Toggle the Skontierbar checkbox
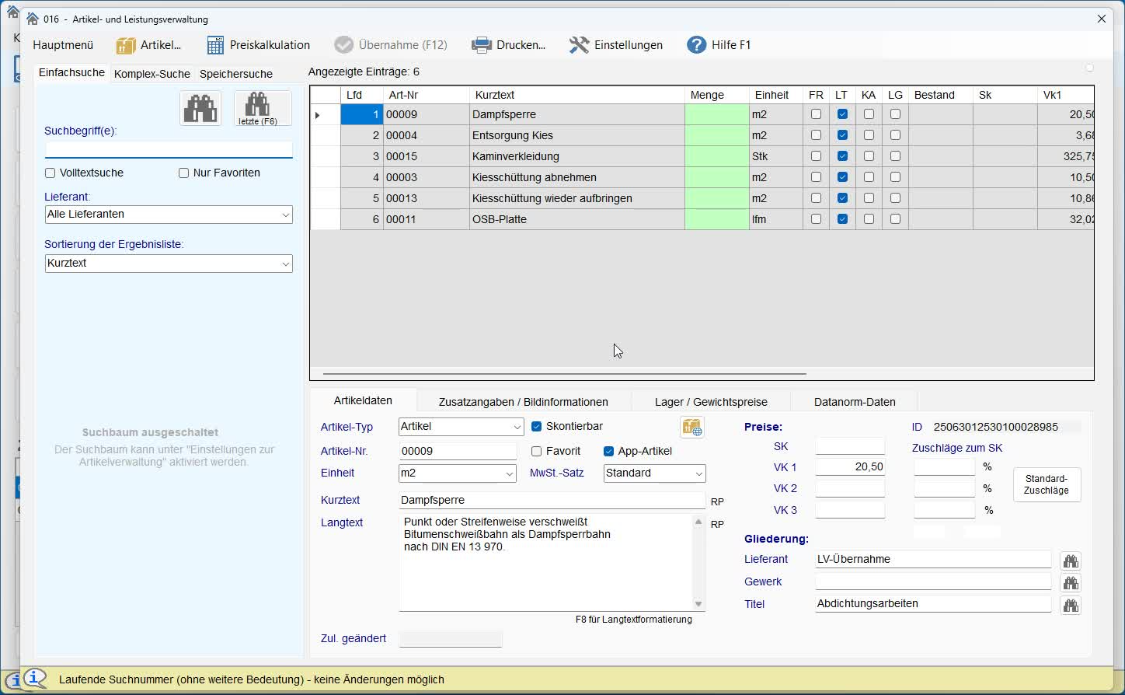This screenshot has width=1125, height=695. tap(536, 427)
